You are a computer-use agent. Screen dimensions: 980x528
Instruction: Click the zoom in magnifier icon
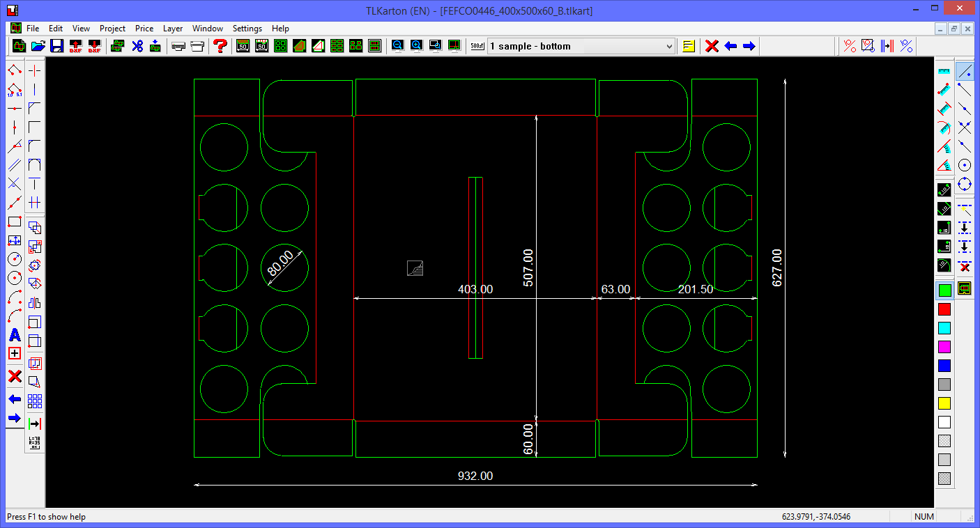416,46
